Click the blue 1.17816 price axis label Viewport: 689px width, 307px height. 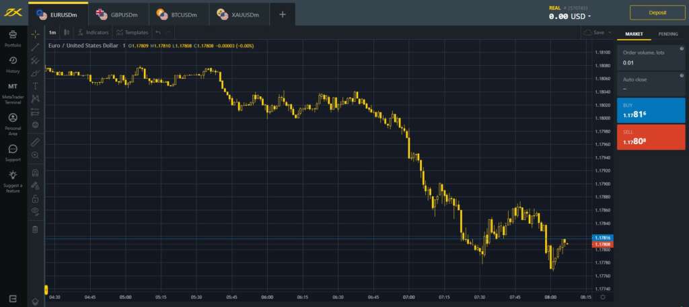(x=602, y=238)
